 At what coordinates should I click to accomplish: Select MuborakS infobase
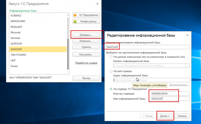pos(38,27)
